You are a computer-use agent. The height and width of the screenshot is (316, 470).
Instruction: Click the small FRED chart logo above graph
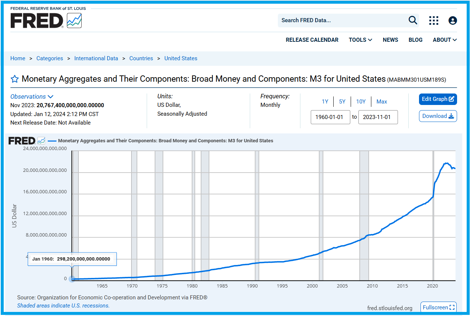pyautogui.click(x=27, y=141)
